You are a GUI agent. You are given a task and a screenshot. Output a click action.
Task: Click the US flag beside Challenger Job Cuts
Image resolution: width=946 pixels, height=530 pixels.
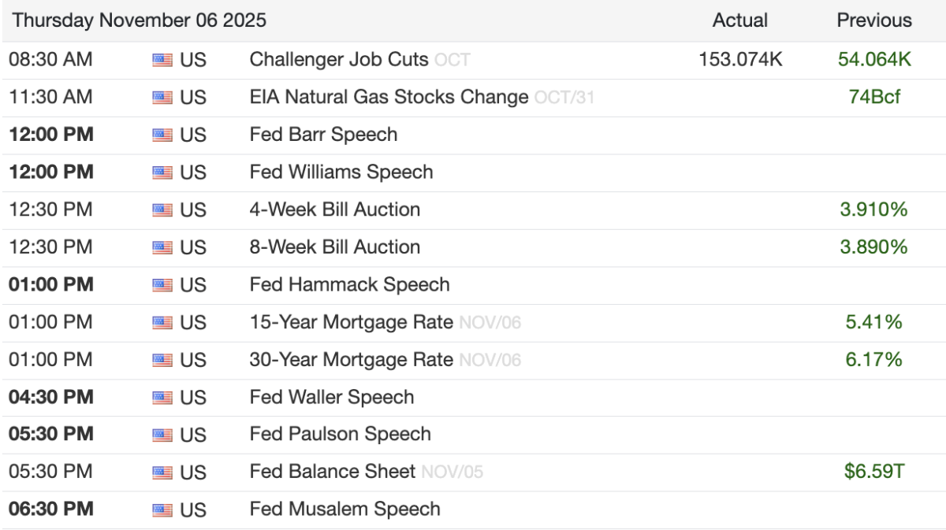coord(162,60)
